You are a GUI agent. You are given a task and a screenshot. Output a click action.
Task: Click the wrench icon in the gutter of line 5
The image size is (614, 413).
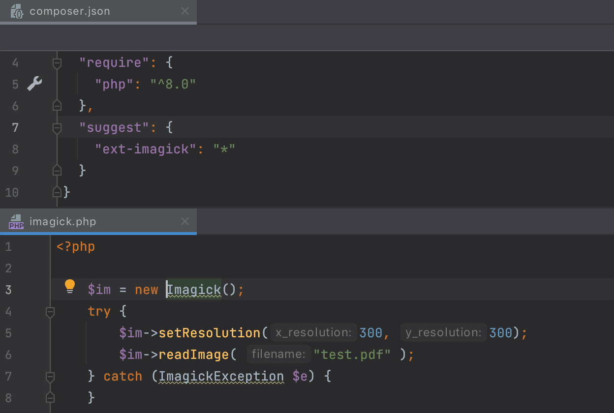coord(33,84)
